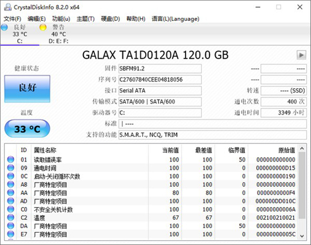Image resolution: width=311 pixels, height=245 pixels.
Task: Select the 不安全关机计数 attribute row
Action: point(152,209)
